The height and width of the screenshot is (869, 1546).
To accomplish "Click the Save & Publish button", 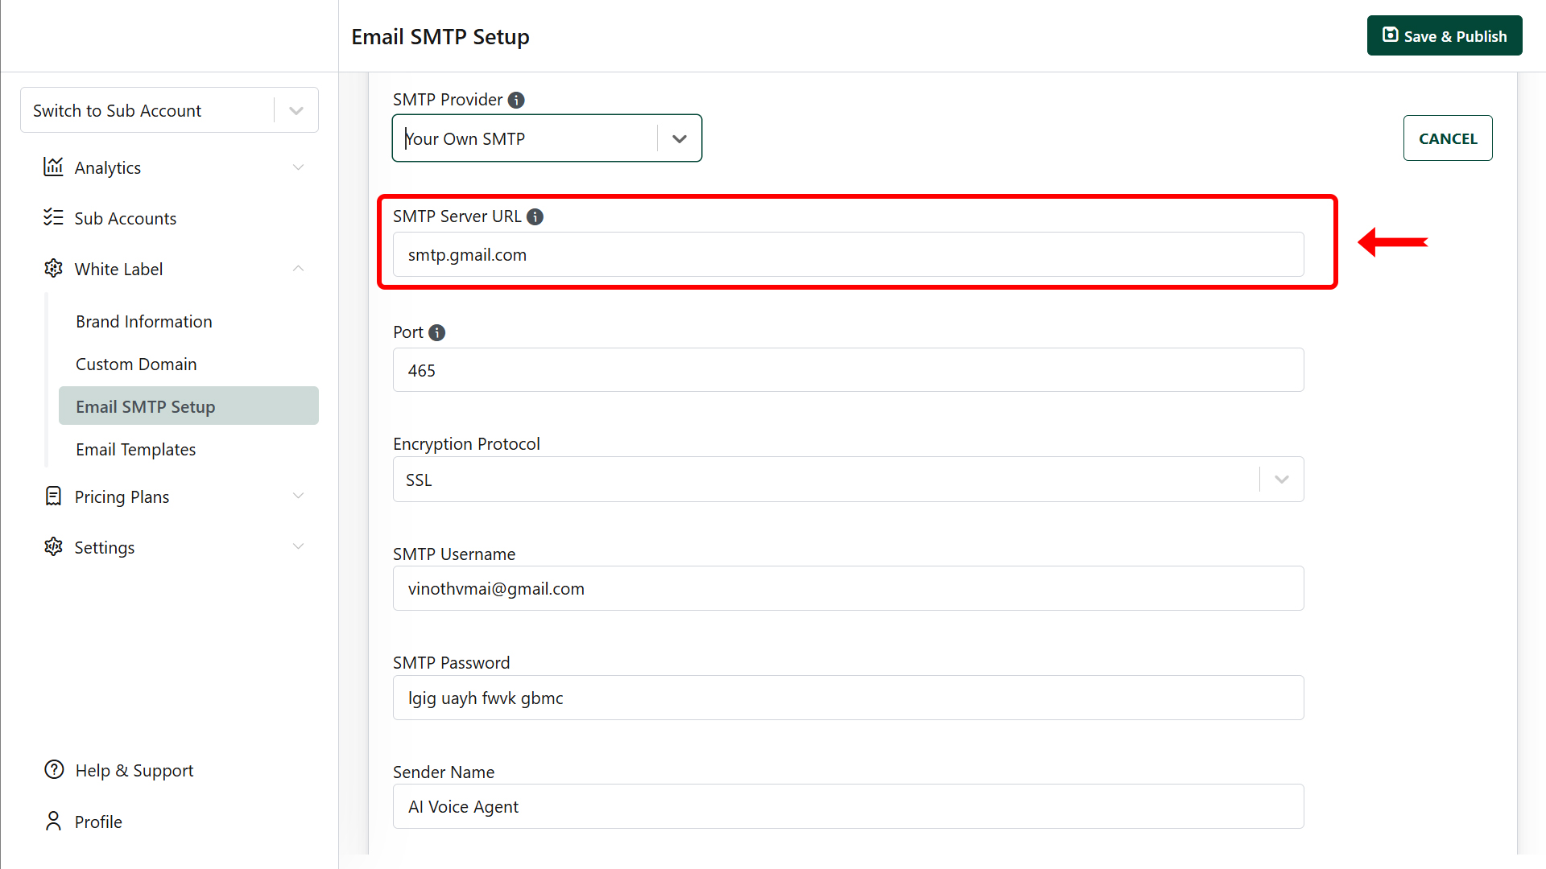I will pyautogui.click(x=1445, y=35).
